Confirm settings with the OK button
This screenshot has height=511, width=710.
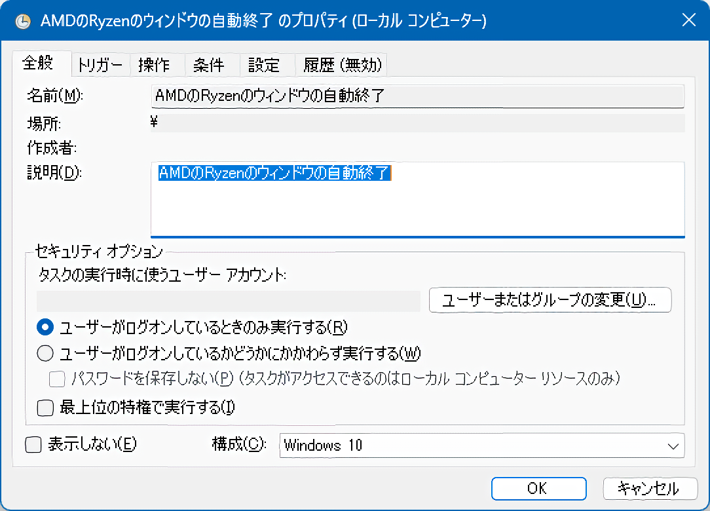click(538, 488)
